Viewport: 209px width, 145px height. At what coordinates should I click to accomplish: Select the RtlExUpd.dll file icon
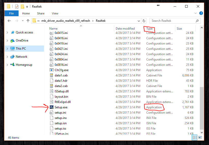point(52,102)
